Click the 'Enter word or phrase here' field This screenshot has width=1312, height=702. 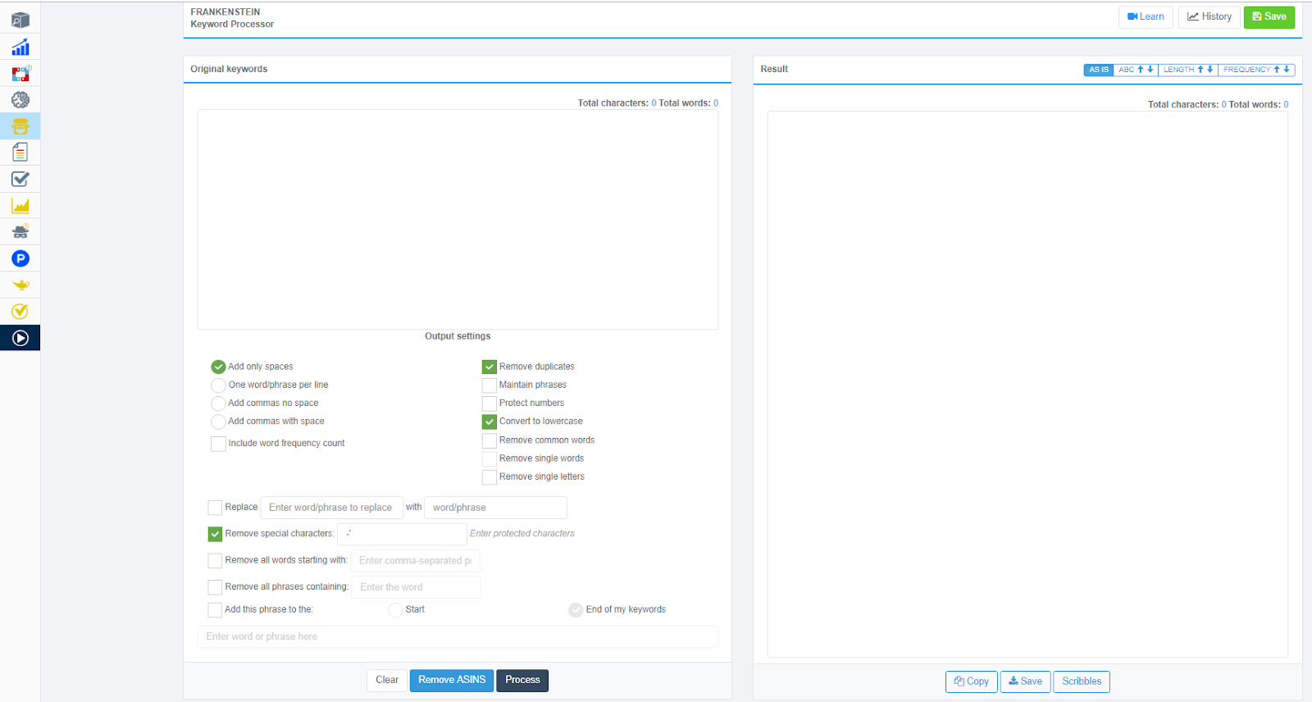pos(458,636)
